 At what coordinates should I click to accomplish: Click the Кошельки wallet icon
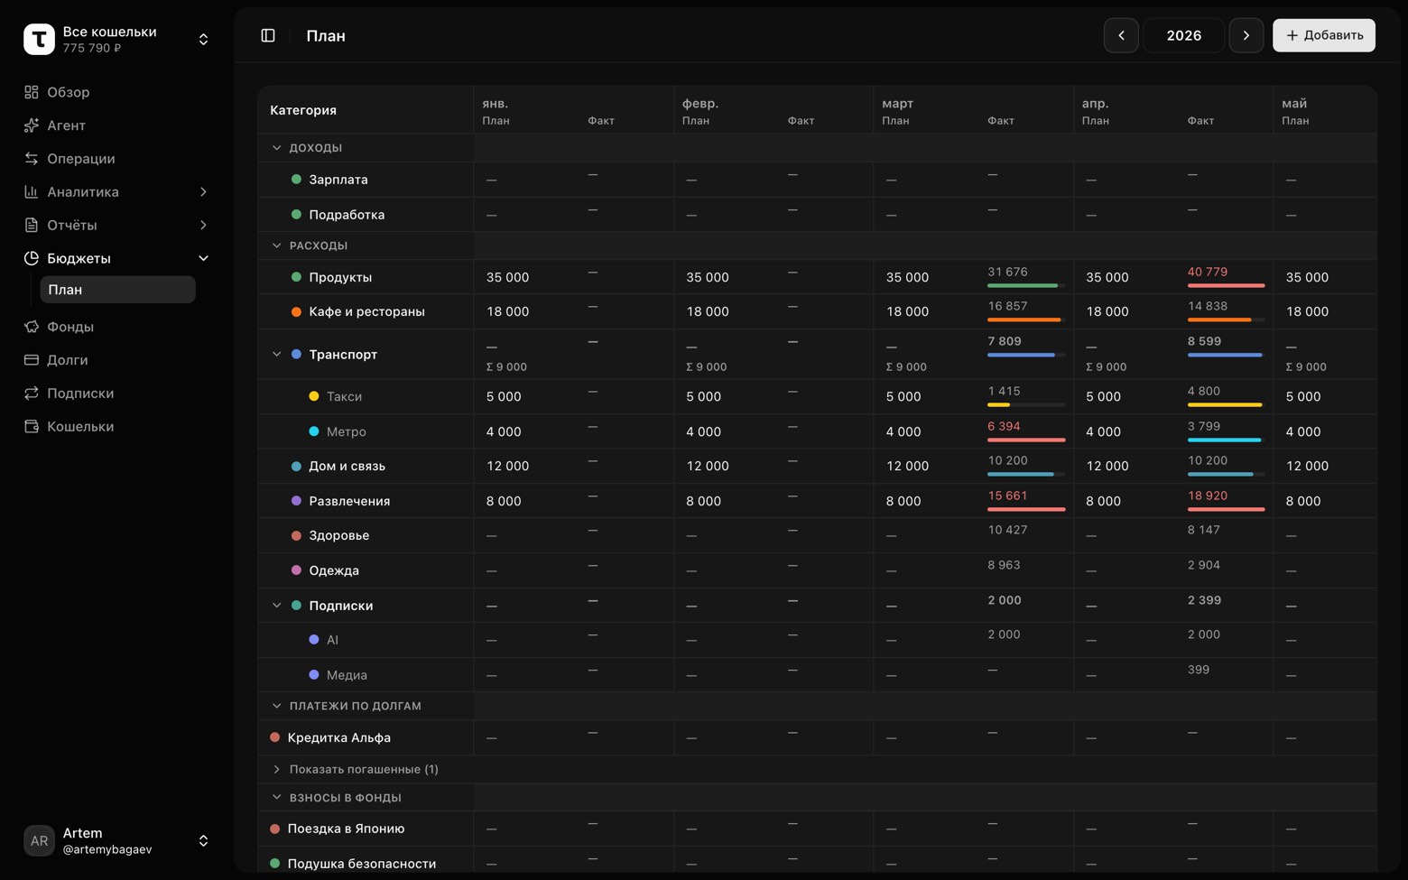32,427
